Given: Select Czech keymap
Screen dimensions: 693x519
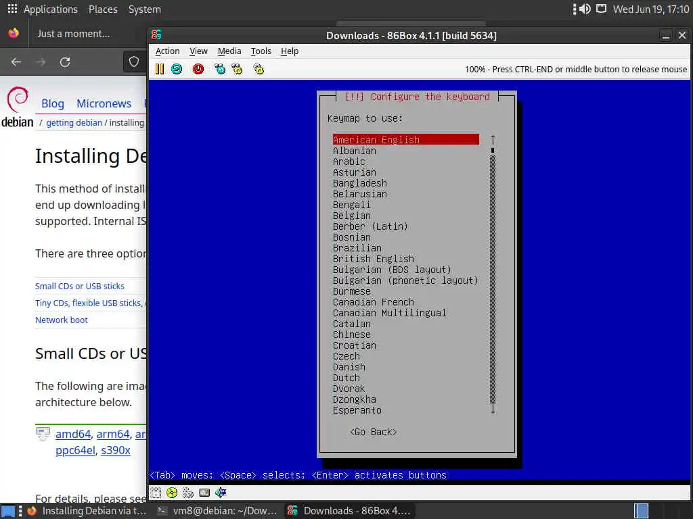Looking at the screenshot, I should pyautogui.click(x=346, y=356).
